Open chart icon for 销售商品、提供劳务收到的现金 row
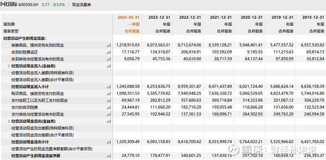Viewport: 326px width, 160px height. coord(108,45)
